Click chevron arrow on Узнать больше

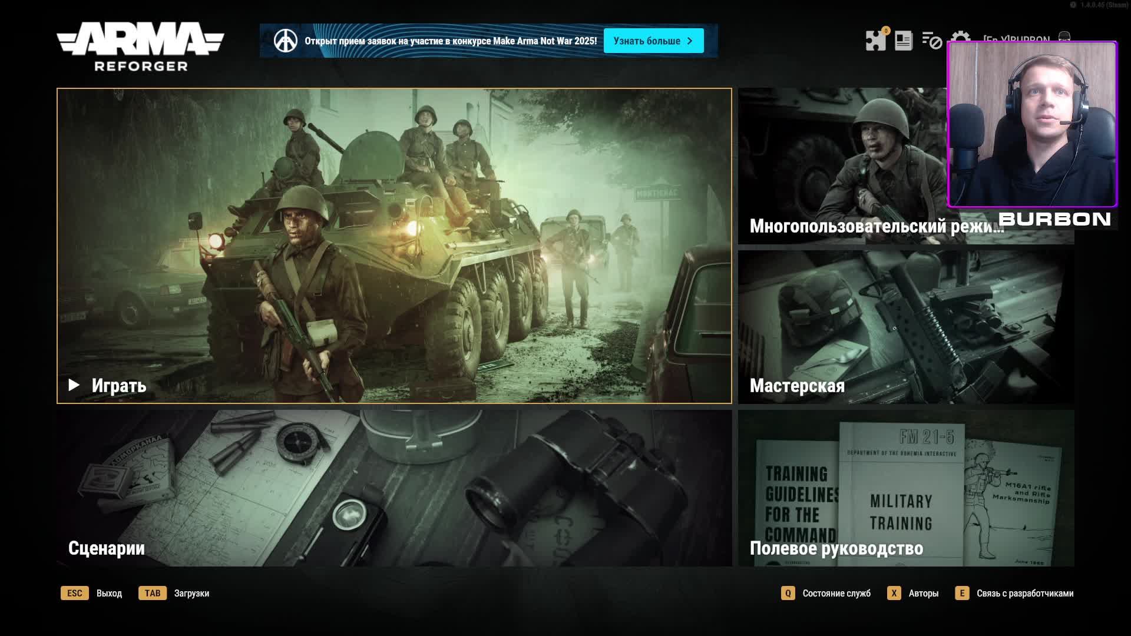tap(690, 41)
